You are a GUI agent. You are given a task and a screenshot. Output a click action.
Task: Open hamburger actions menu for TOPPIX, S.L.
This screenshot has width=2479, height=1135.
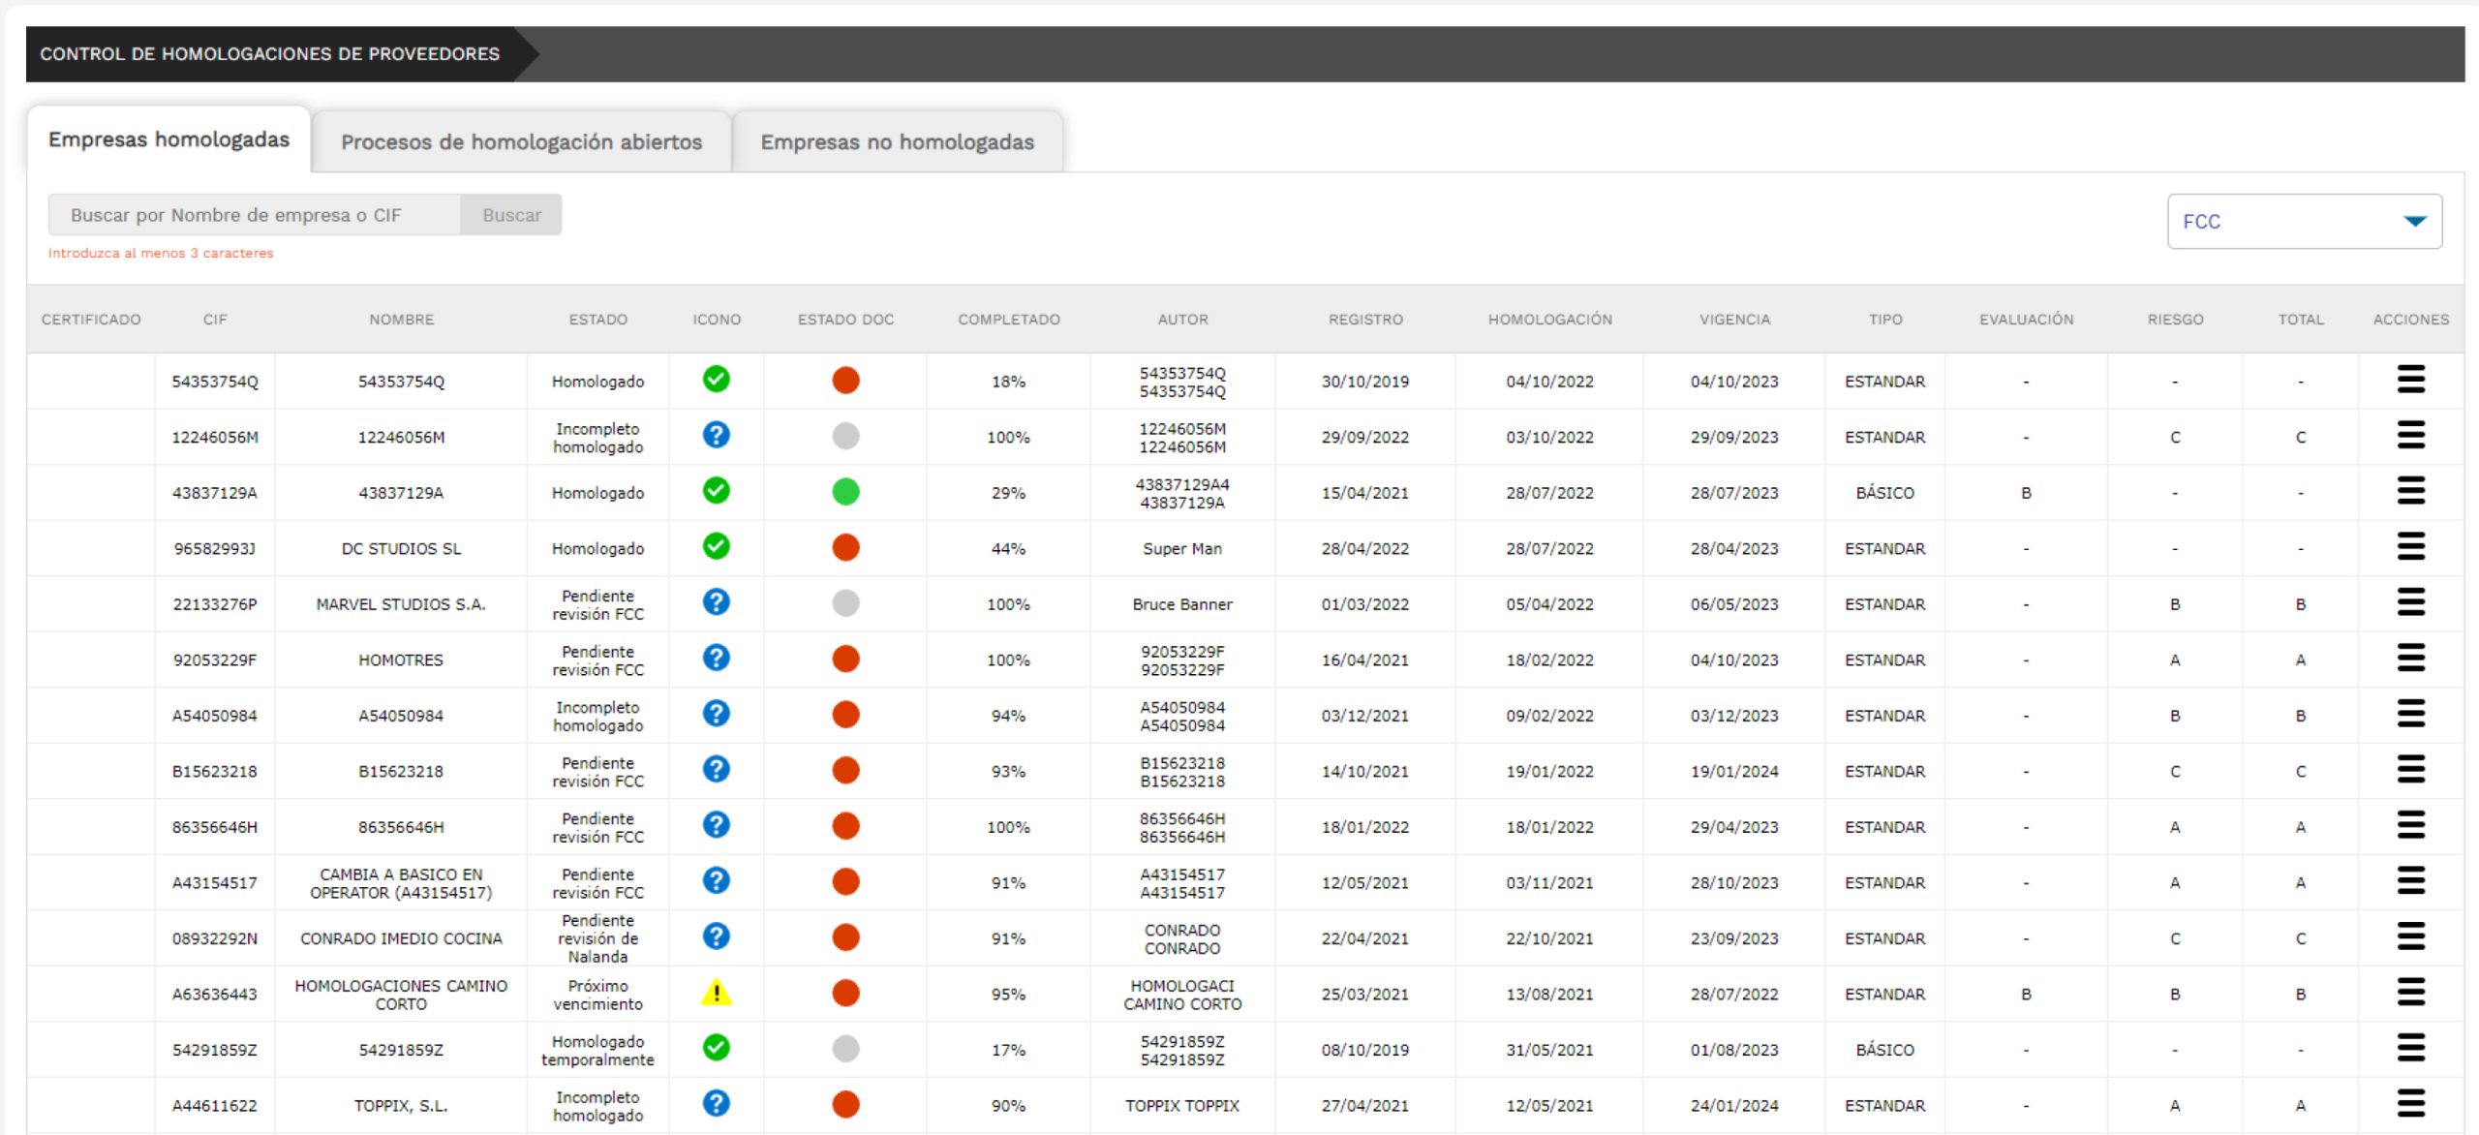pyautogui.click(x=2410, y=1104)
